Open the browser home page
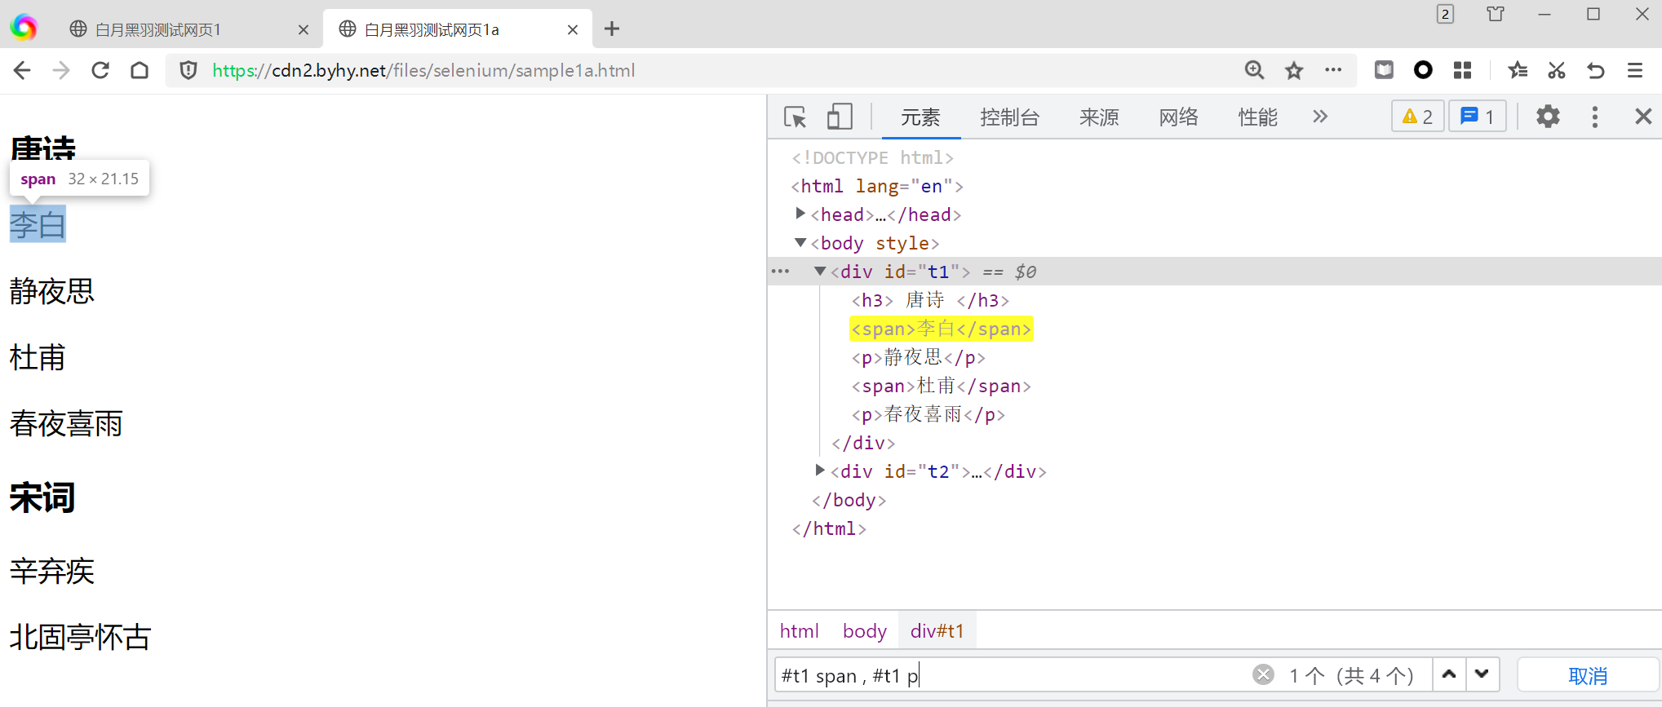Screen dimensions: 1662x707 (140, 71)
